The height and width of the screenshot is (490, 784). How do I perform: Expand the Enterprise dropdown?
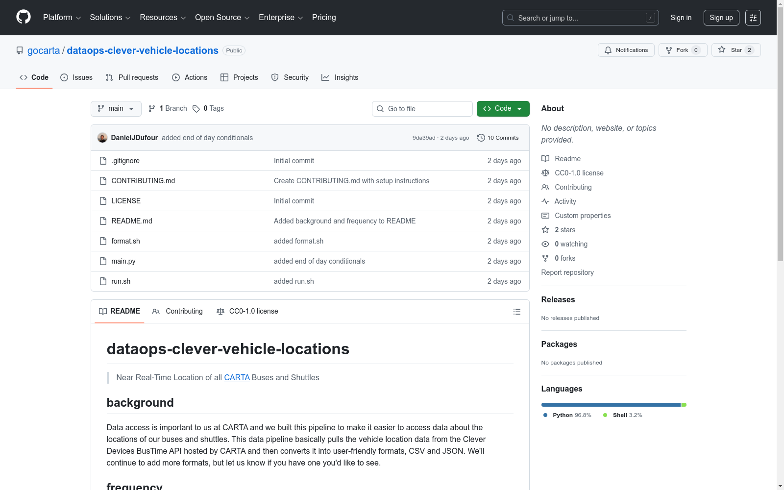281,18
